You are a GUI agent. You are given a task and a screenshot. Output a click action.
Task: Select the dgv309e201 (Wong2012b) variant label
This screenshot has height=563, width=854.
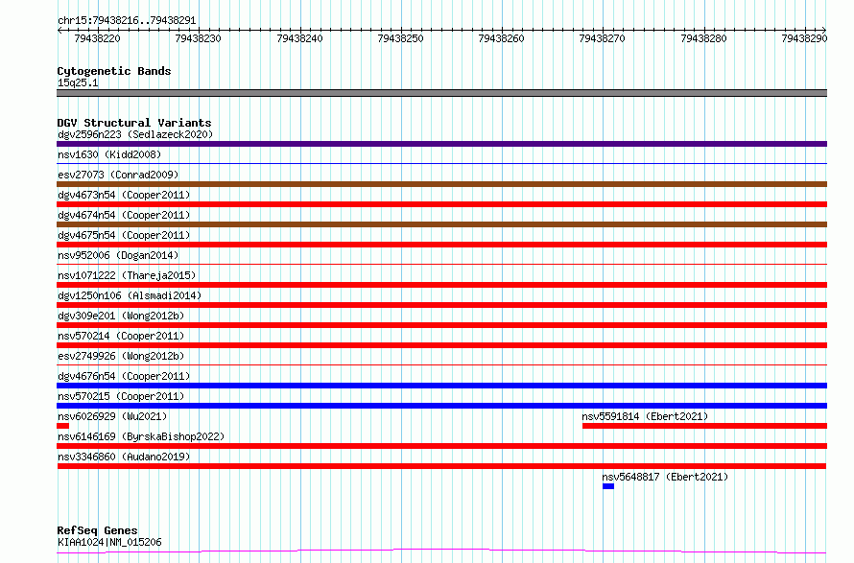point(121,316)
